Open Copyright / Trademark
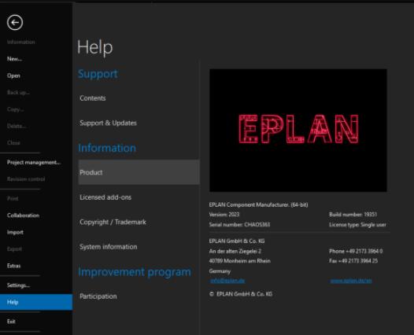This screenshot has height=335, width=414. coord(113,222)
